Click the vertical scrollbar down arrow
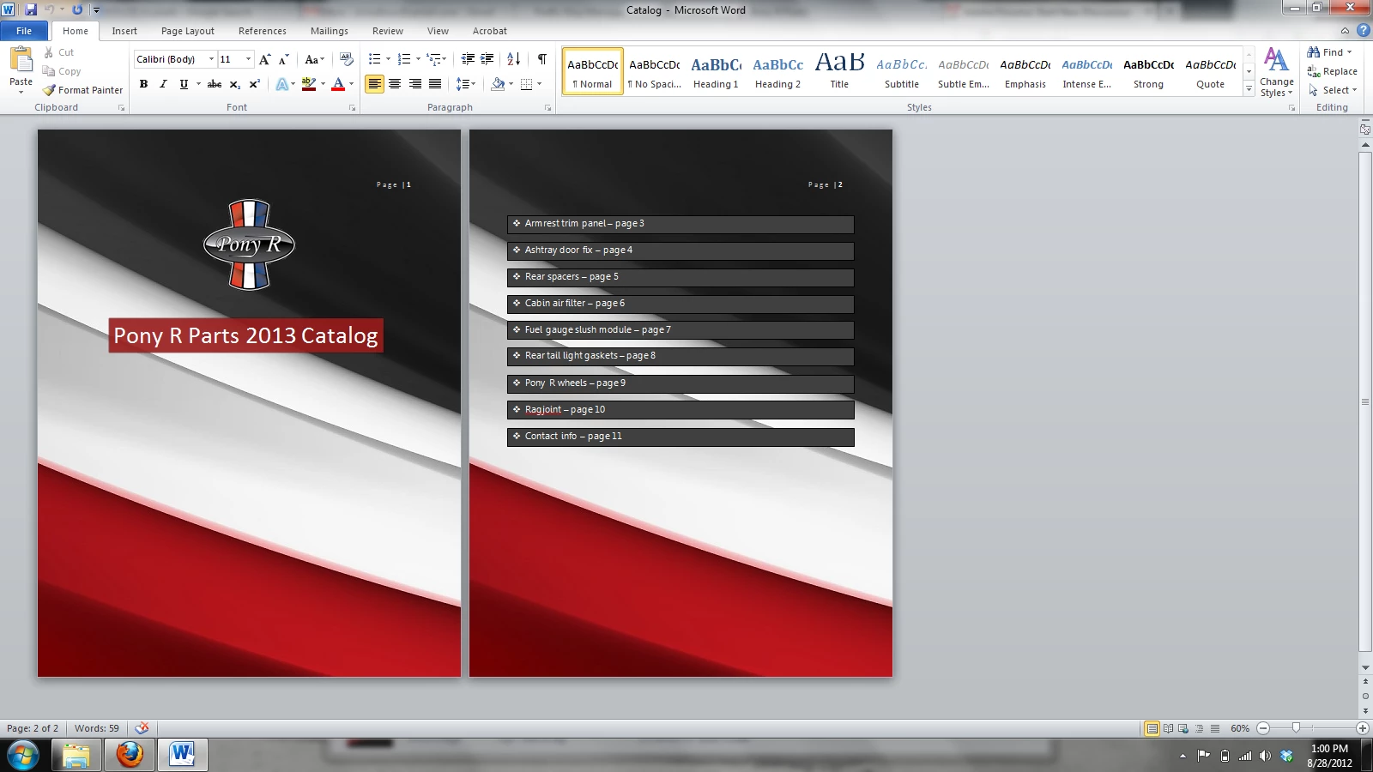The height and width of the screenshot is (772, 1373). 1365,667
